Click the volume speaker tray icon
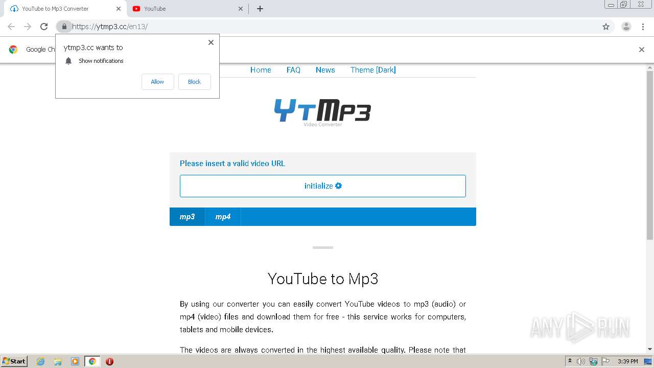The image size is (654, 368). [x=581, y=361]
